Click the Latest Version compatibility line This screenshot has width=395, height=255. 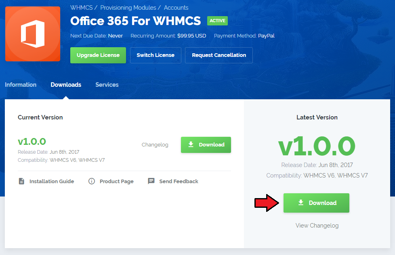pyautogui.click(x=317, y=176)
